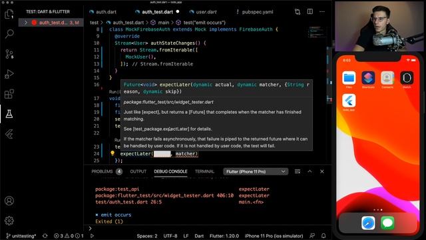Click the widget_tester.dart 406:10 console link
Viewport: 426px width, 240px height.
click(164, 195)
